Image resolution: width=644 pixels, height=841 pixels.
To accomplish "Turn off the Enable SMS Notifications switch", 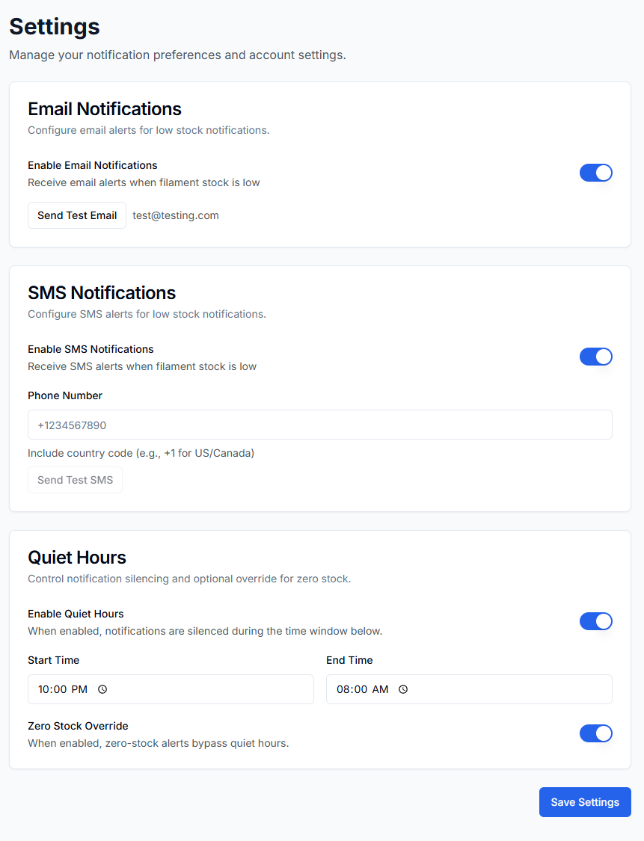I will point(595,357).
